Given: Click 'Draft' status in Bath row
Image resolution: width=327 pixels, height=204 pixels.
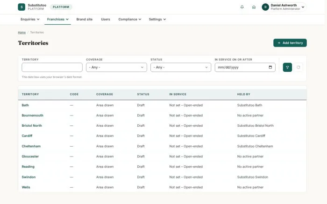Looking at the screenshot, I should (141, 105).
